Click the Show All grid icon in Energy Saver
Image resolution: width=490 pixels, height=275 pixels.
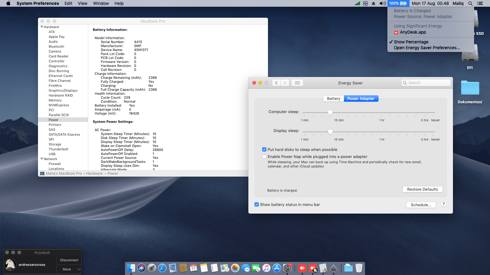(297, 83)
